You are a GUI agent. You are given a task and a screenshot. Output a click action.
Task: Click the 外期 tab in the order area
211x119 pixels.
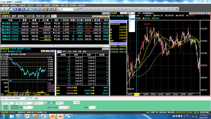click(x=31, y=98)
